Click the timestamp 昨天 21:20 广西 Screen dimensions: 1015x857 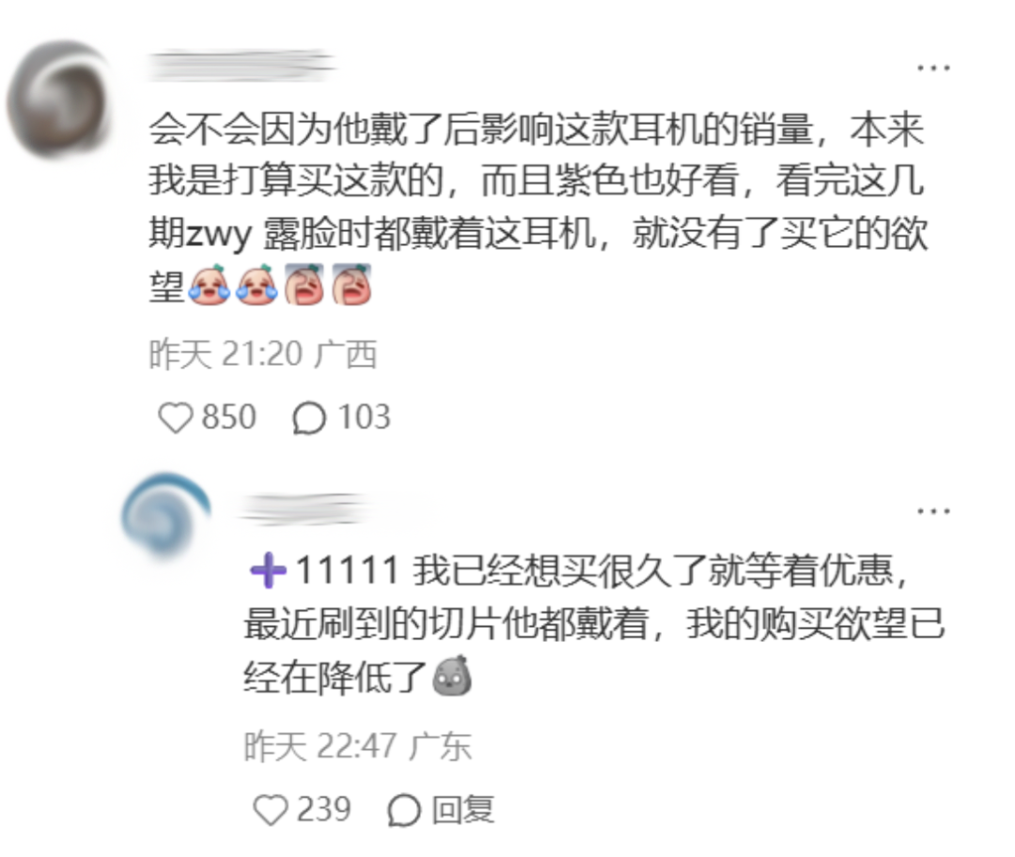tap(263, 354)
